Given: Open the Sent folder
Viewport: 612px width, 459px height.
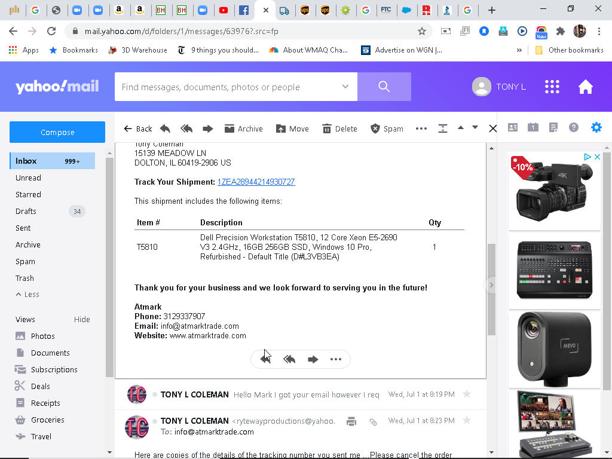Looking at the screenshot, I should click(23, 228).
